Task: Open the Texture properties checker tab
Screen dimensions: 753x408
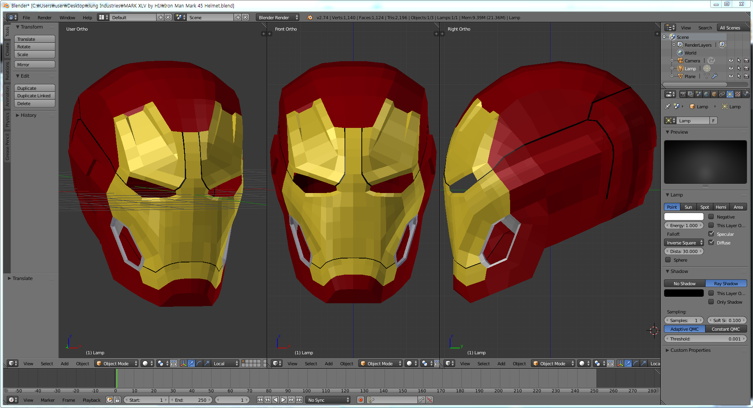Action: click(x=738, y=94)
